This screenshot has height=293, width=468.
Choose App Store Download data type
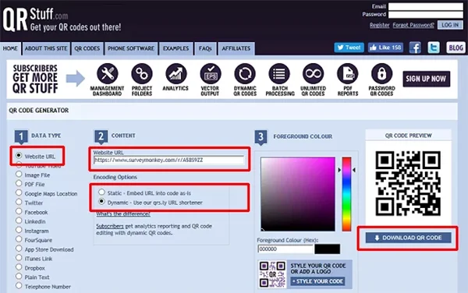click(19, 249)
